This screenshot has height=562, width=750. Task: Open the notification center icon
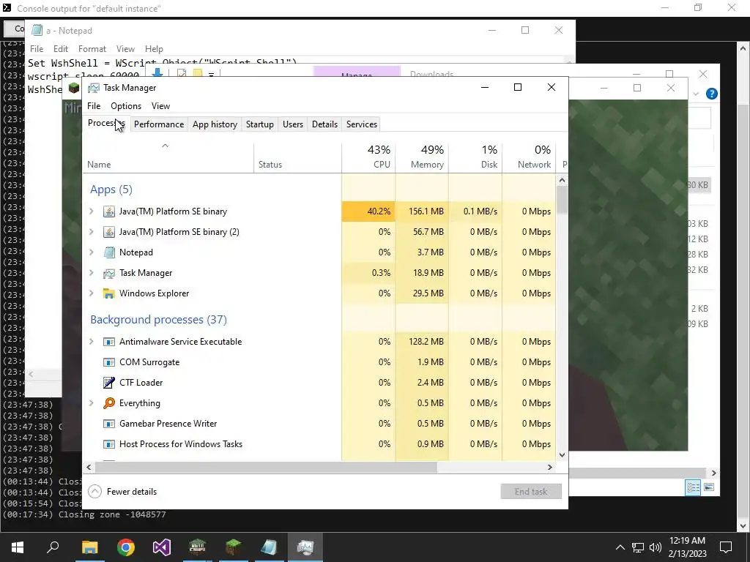(726, 547)
